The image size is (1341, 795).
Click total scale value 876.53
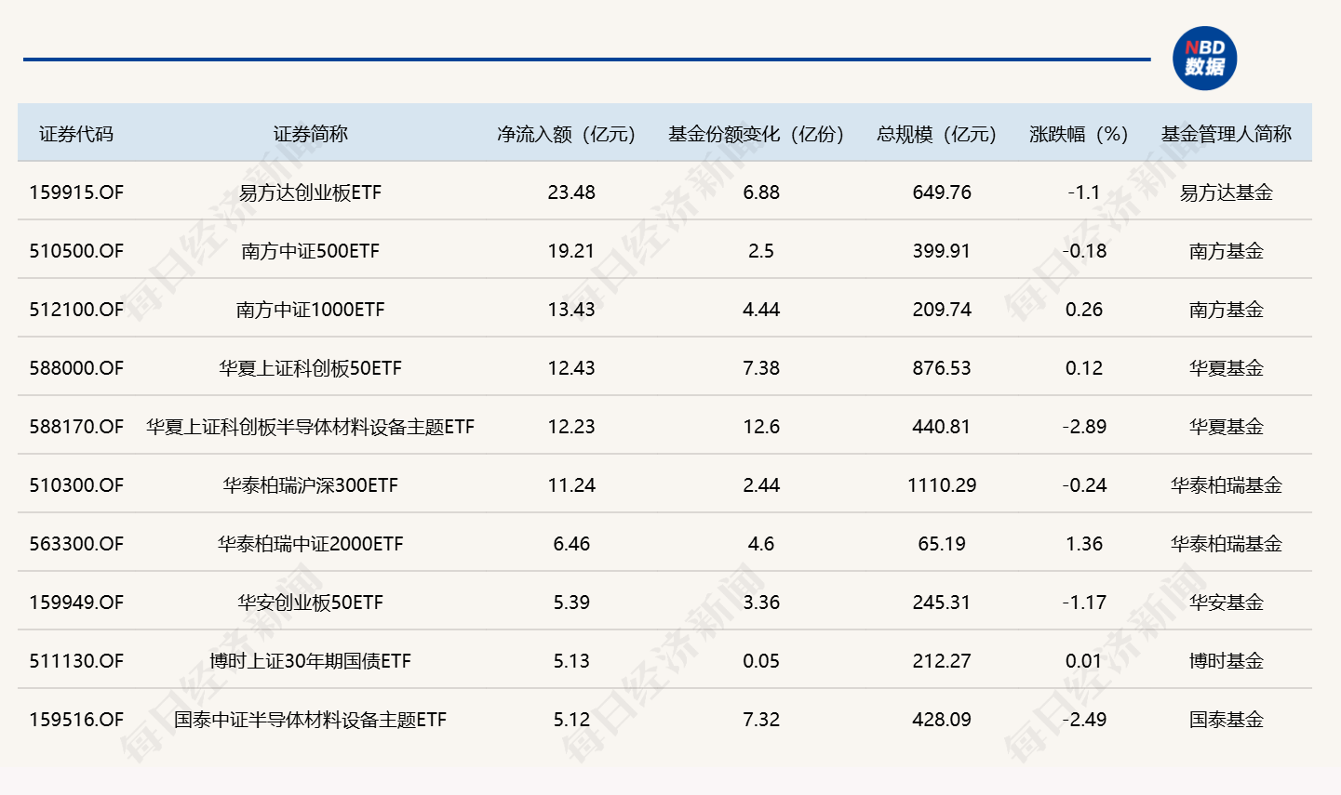(x=942, y=368)
